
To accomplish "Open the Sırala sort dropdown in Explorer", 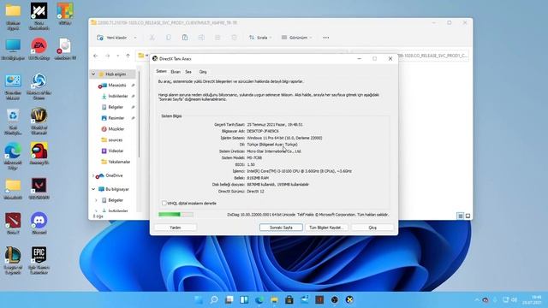I will pyautogui.click(x=260, y=38).
